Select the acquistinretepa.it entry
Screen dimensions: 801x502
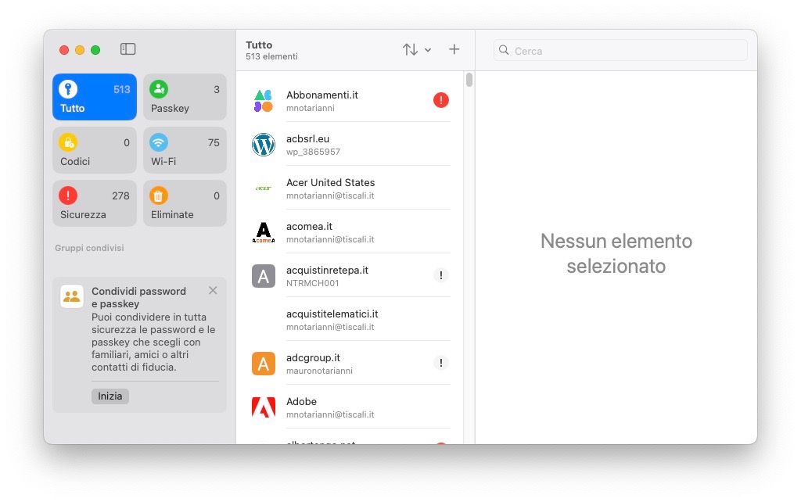(x=351, y=276)
